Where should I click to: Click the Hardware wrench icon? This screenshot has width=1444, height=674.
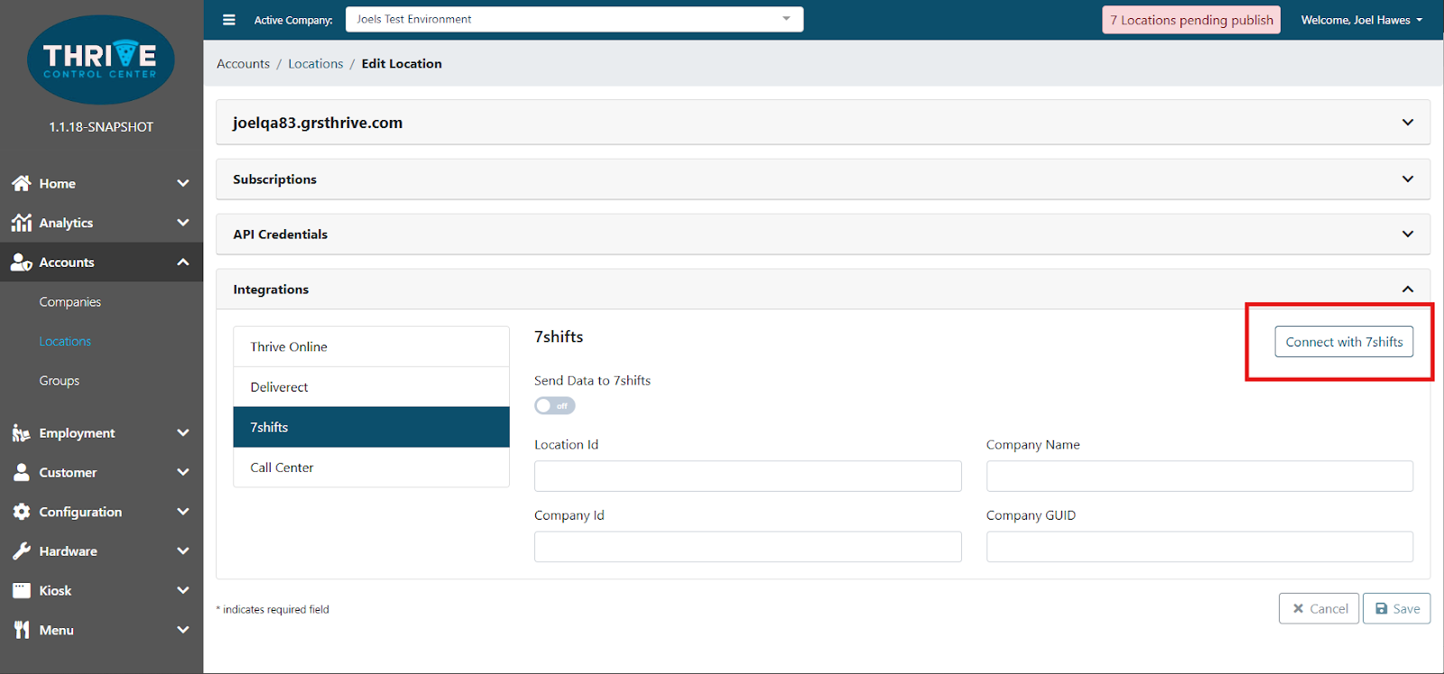[x=22, y=551]
